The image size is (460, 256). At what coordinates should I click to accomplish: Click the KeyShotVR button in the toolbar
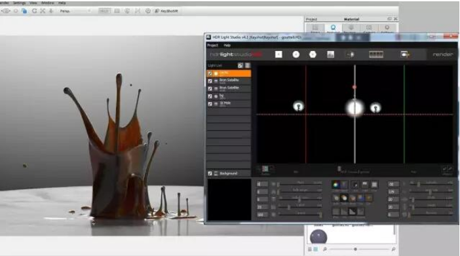[166, 11]
